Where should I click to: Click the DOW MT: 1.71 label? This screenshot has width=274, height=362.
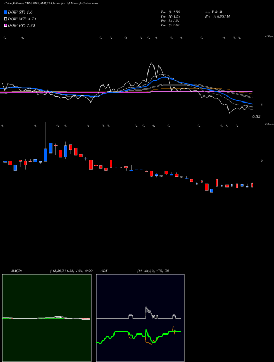pos(22,19)
